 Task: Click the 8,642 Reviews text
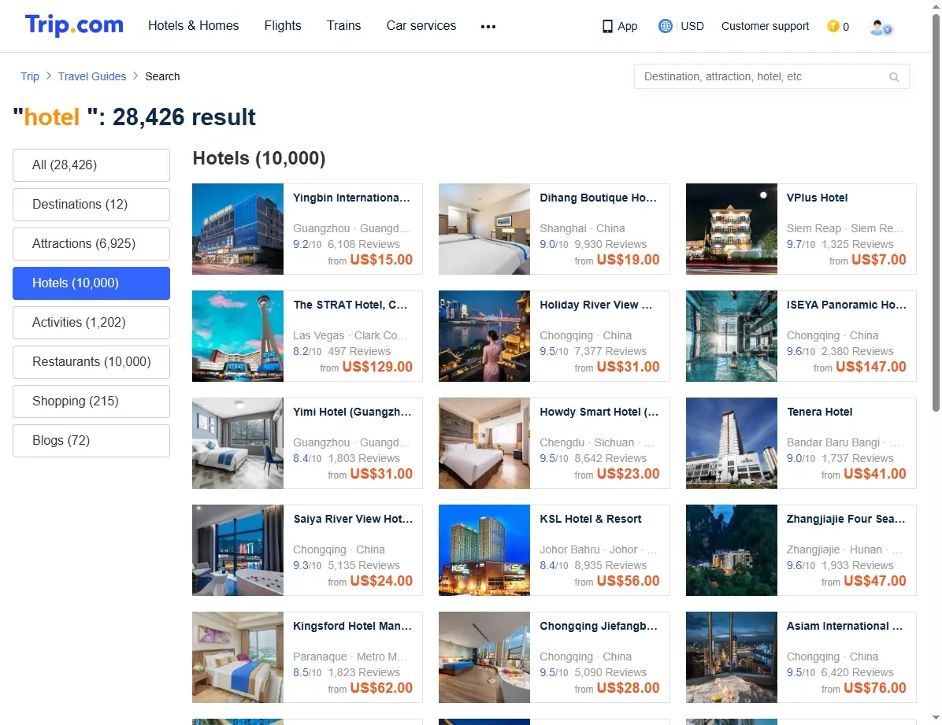click(x=610, y=458)
